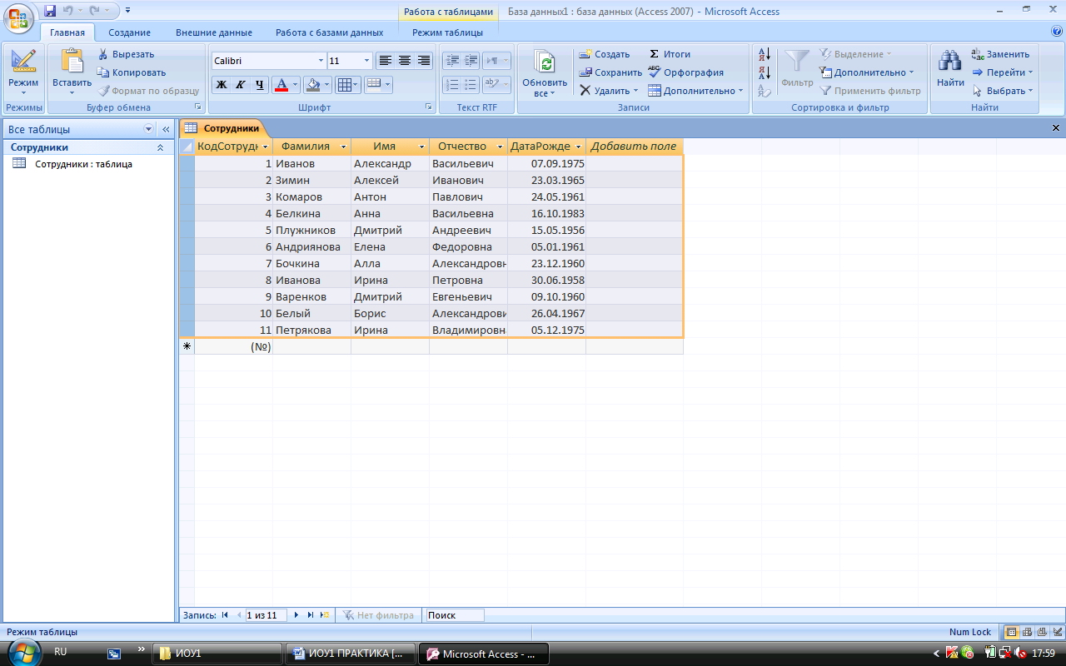Click the Фильтр funnel icon
Viewport: 1066px width, 666px height.
797,62
